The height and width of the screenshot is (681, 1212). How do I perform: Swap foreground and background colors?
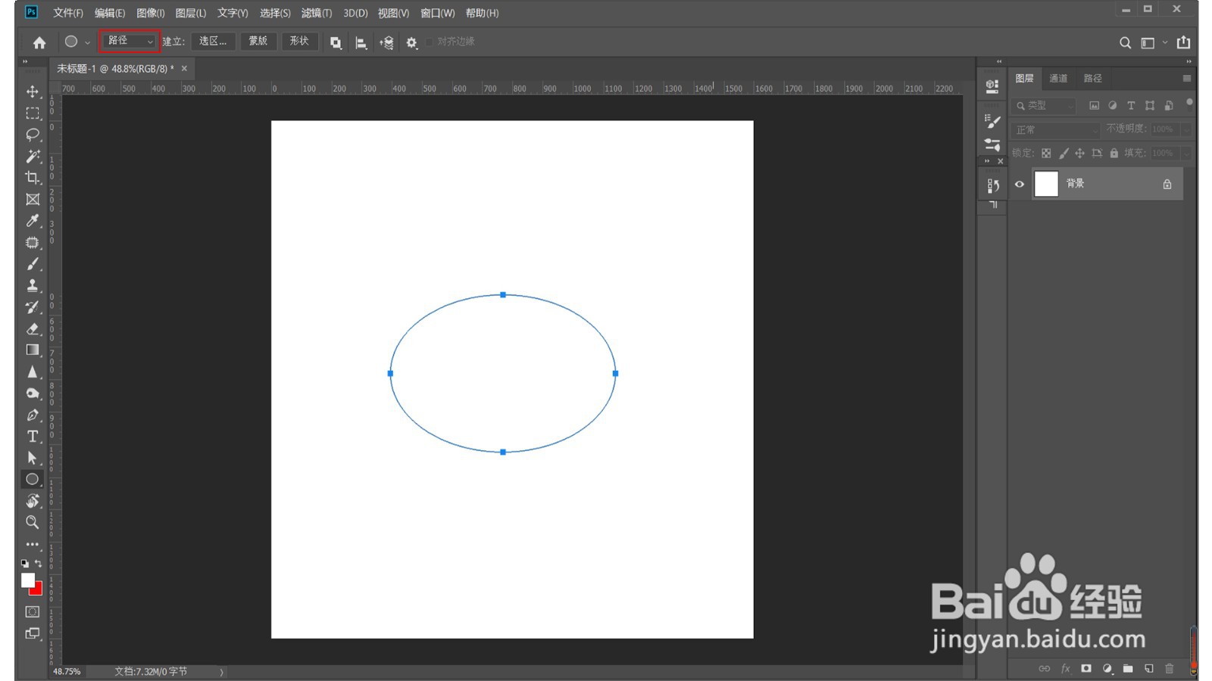[38, 563]
